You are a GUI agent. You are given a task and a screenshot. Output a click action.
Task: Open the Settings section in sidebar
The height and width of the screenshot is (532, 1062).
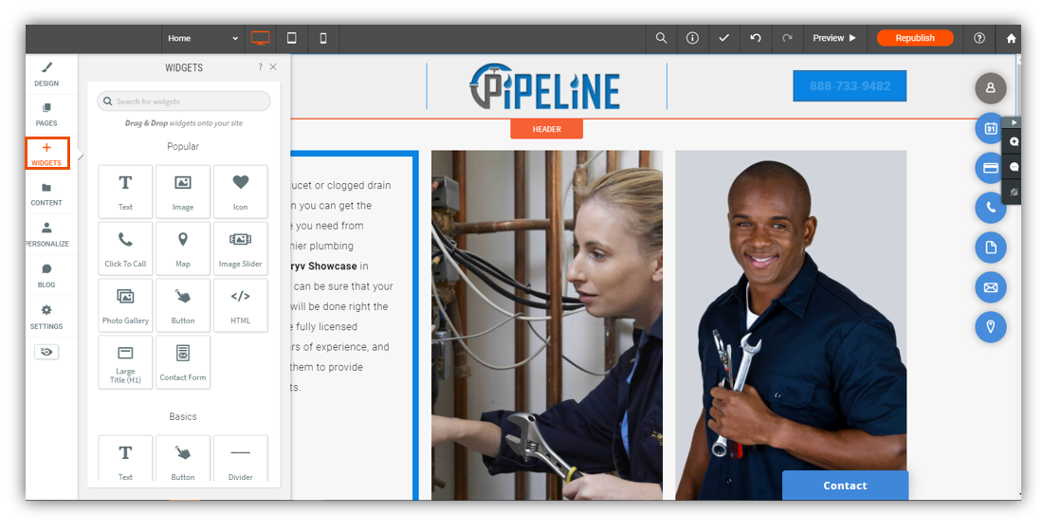pos(46,317)
